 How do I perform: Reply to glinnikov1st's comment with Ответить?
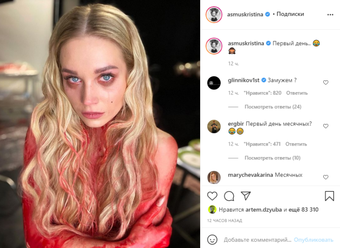tap(297, 93)
